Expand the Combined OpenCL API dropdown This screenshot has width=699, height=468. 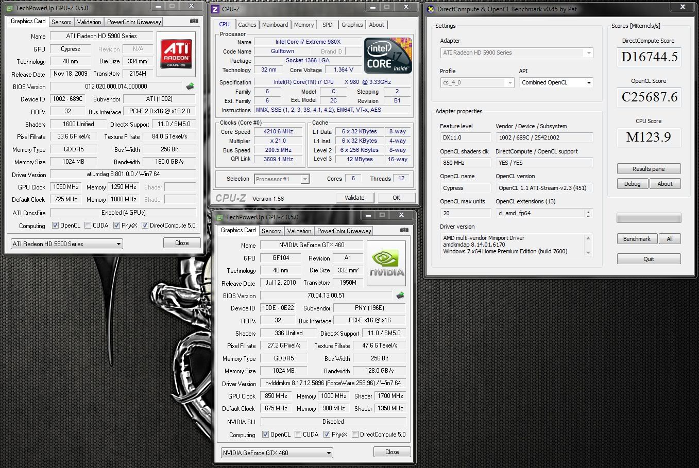[x=588, y=83]
